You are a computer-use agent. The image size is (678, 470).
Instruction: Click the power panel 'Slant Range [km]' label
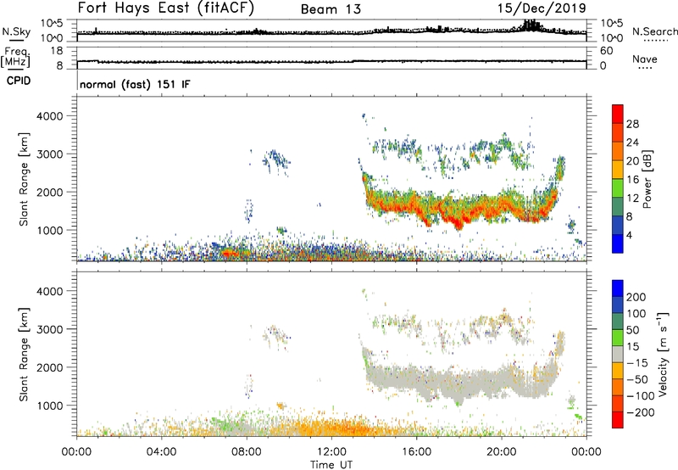coord(24,179)
